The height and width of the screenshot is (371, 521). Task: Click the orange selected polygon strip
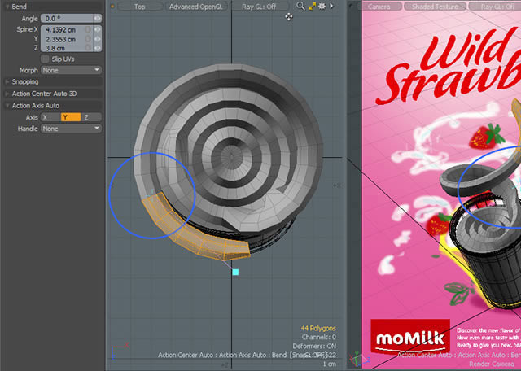(196, 234)
